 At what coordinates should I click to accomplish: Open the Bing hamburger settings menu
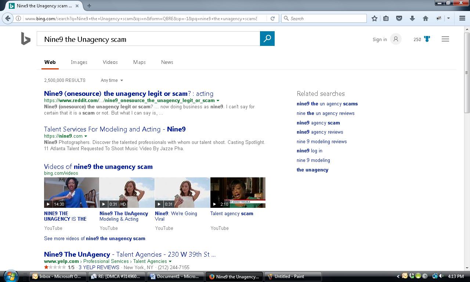click(445, 39)
